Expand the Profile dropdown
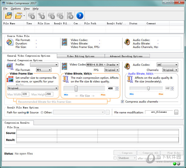Viewport: 186px width, 168px height. tap(44, 65)
